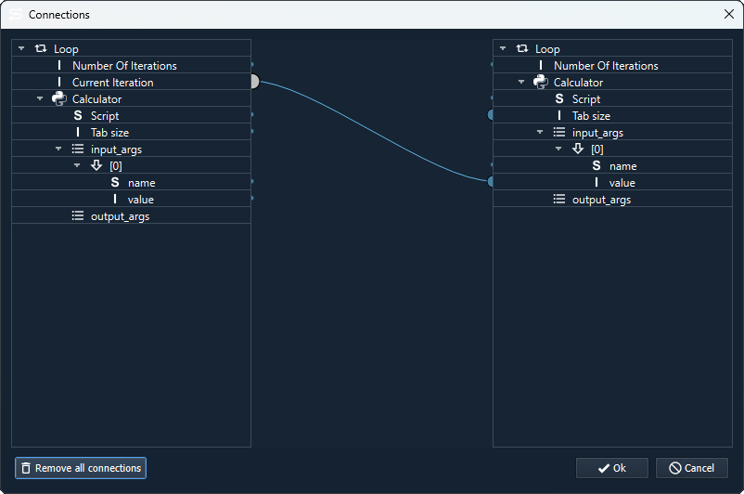This screenshot has height=494, width=744.
Task: Click output port of Current Iteration
Action: pos(255,82)
